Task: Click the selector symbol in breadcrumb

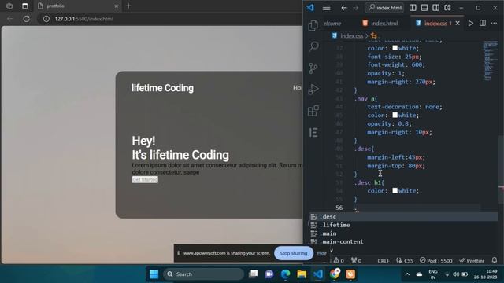Action: click(x=374, y=35)
